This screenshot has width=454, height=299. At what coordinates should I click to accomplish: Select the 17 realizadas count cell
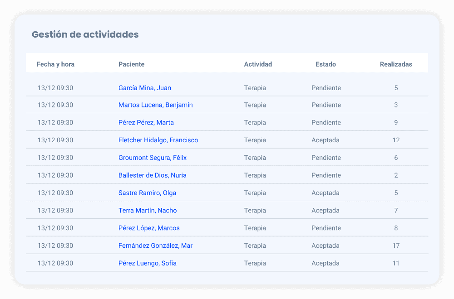coord(396,246)
